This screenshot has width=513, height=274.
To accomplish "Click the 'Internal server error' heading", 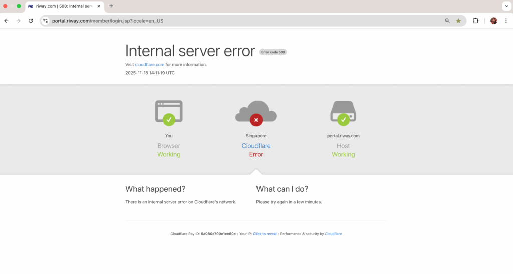I will pyautogui.click(x=190, y=51).
